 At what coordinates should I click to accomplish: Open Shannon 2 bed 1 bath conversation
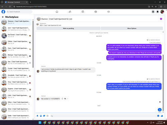point(16,22)
